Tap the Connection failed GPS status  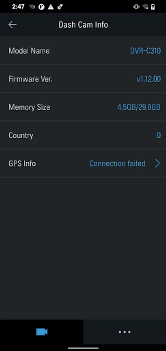[x=117, y=163]
